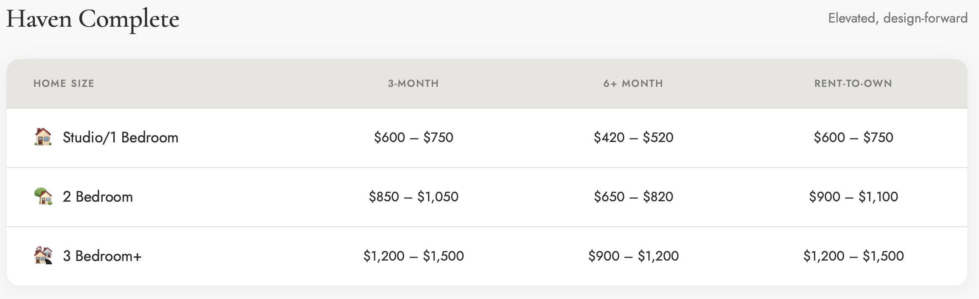Select 3 Bedroom+ 6+ month price $900 – $1,200
The width and height of the screenshot is (979, 299).
634,256
